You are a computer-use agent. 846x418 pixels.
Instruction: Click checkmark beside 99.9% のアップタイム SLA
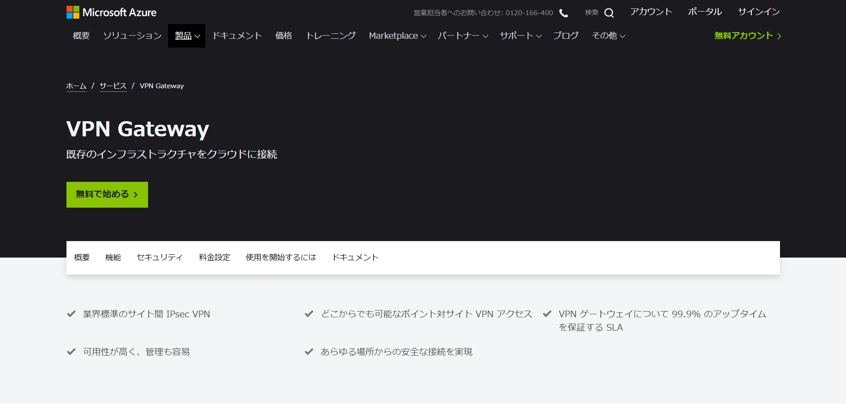tap(547, 314)
